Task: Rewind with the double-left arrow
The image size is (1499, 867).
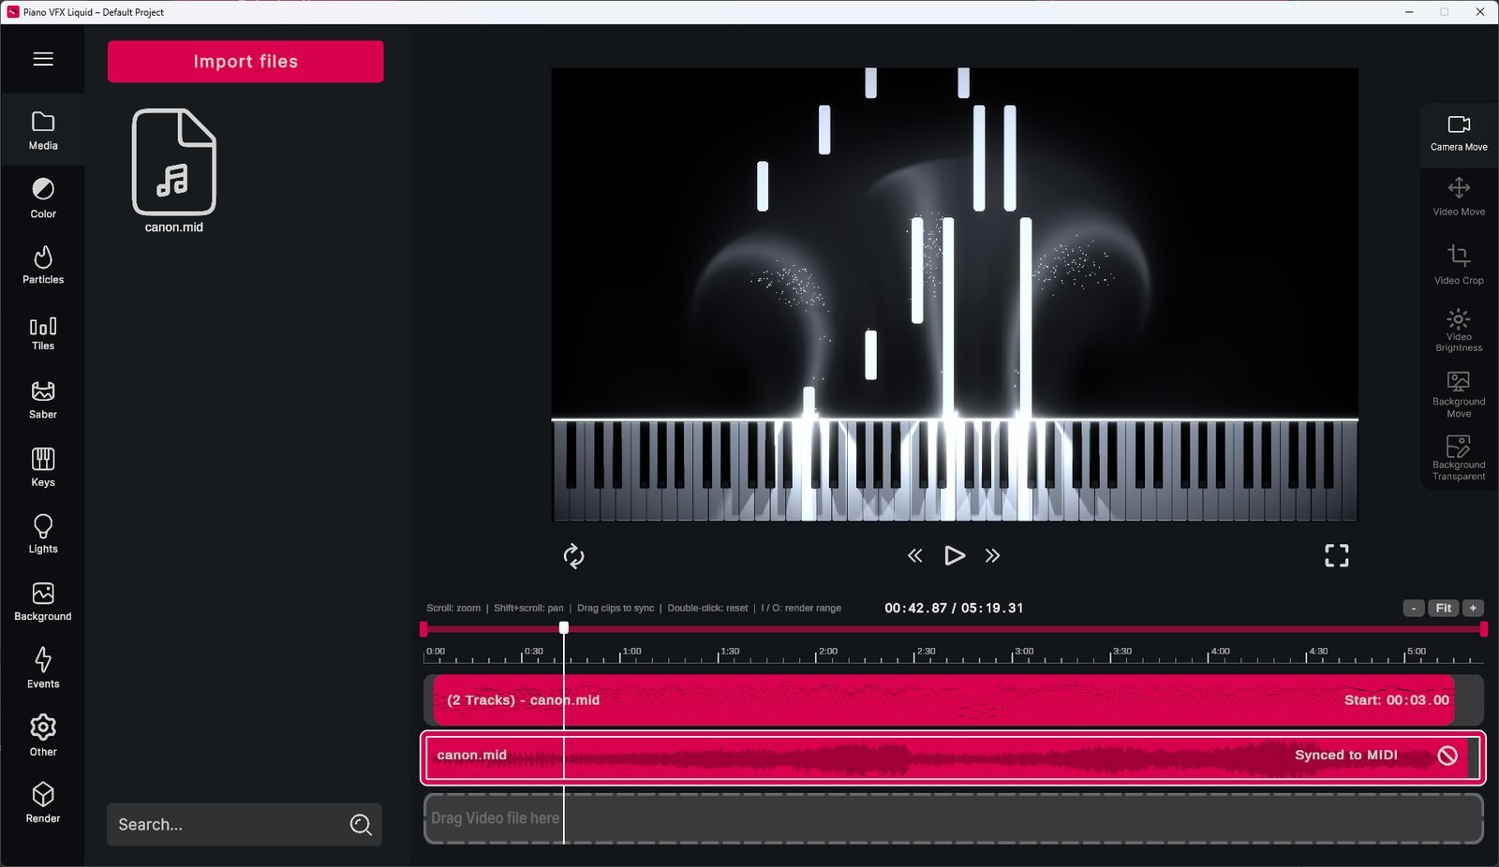Action: click(915, 556)
